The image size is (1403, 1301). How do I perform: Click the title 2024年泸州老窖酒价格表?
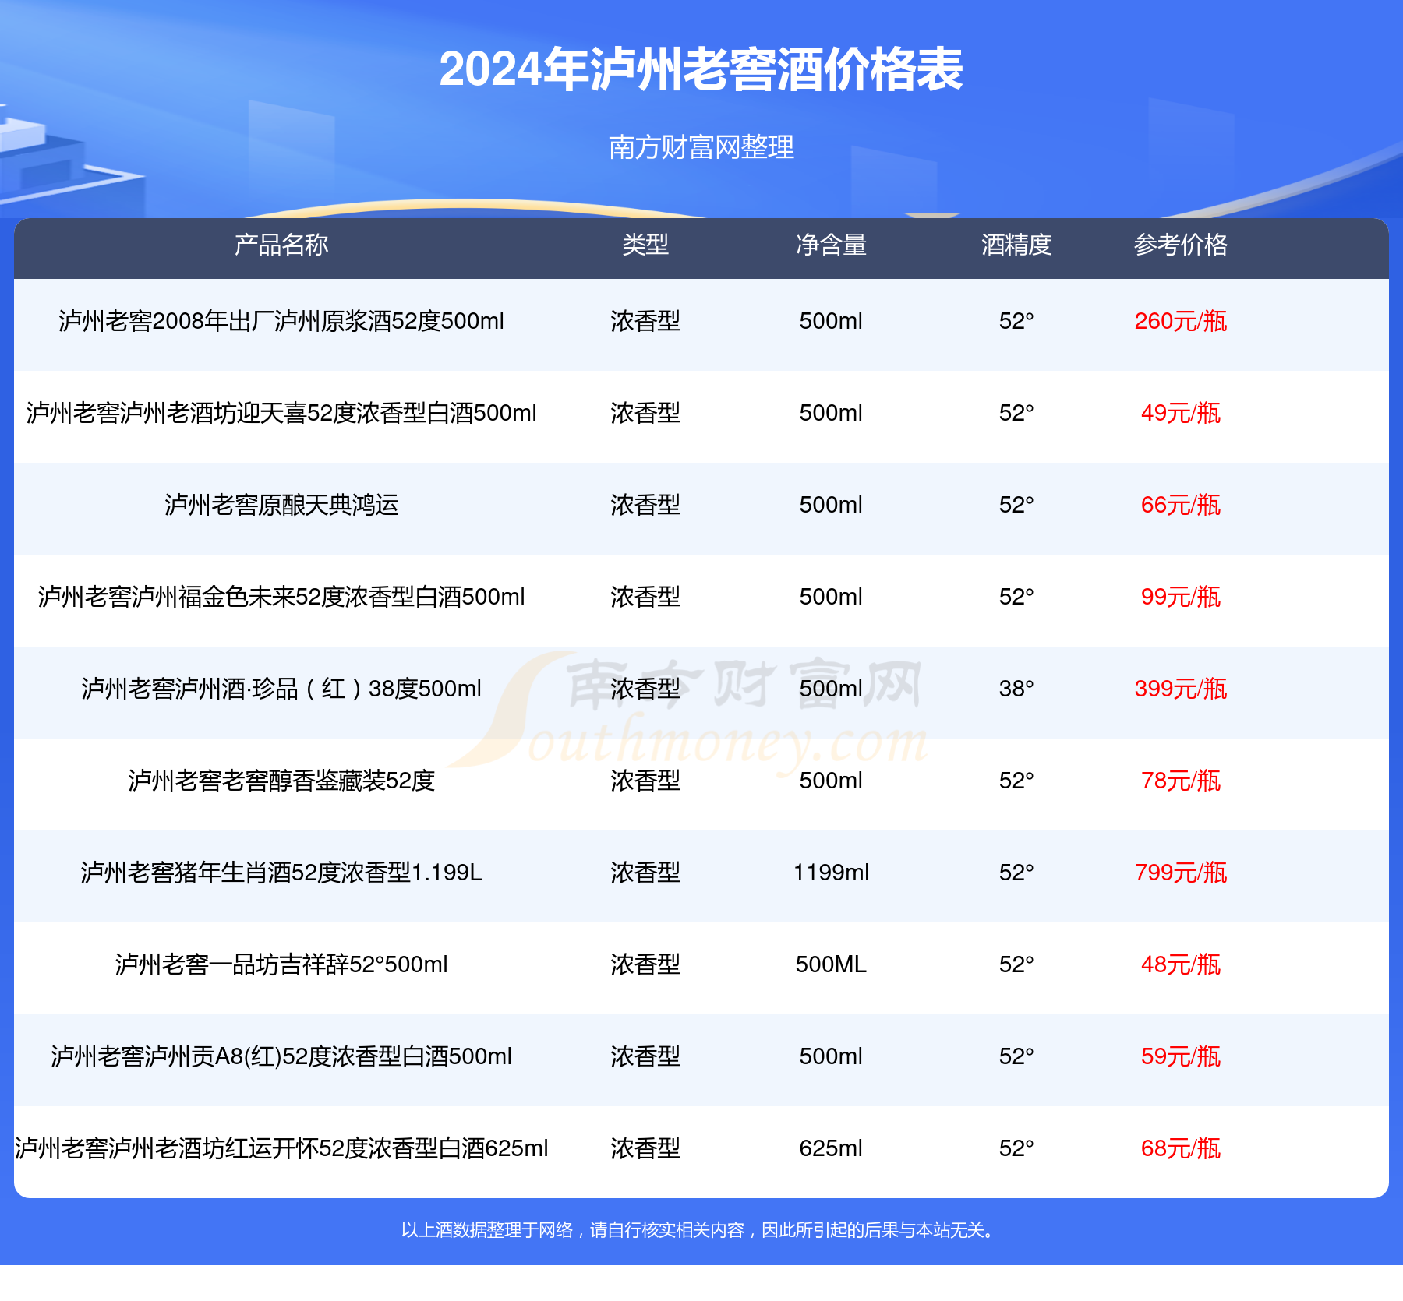(x=701, y=70)
